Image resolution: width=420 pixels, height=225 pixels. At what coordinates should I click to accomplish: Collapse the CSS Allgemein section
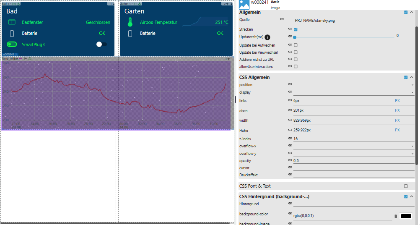click(412, 77)
